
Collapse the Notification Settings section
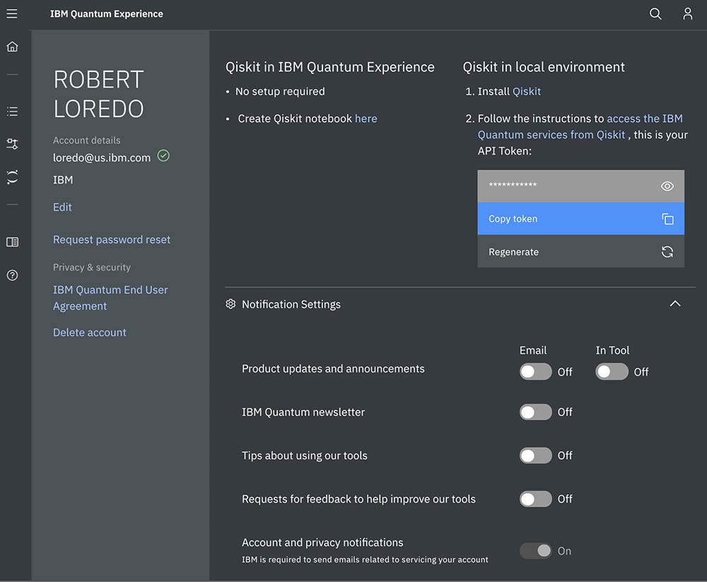click(675, 304)
